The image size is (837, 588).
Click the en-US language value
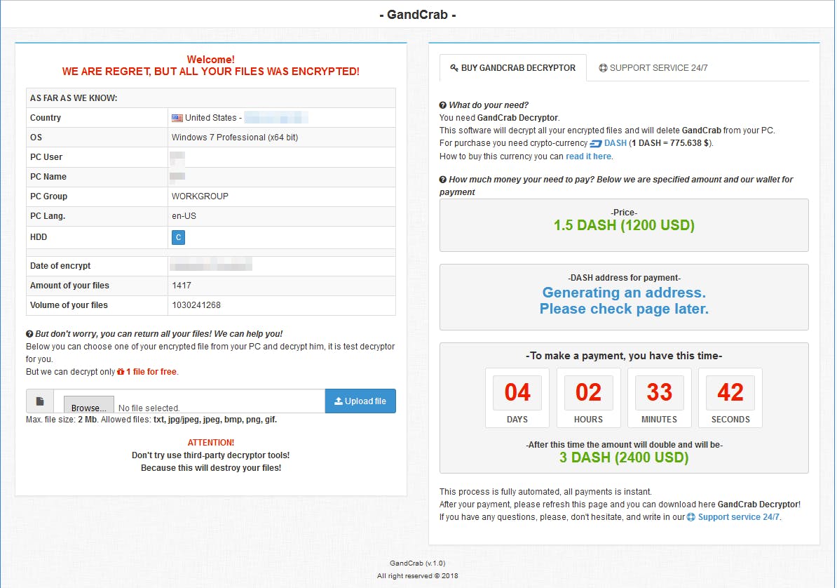tap(184, 216)
